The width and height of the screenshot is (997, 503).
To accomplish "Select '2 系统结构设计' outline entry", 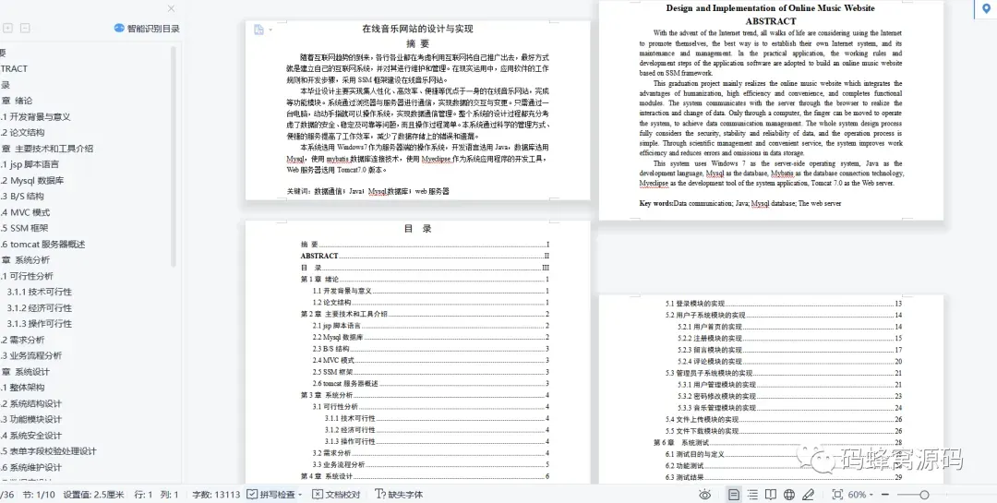I will 31,403.
